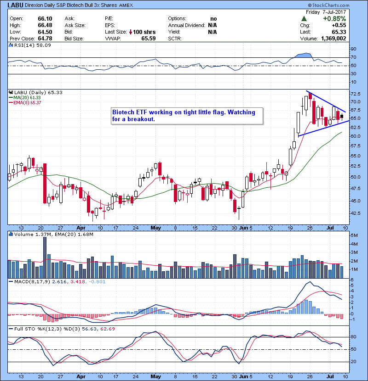Click the Prev Close value 64.78

pyautogui.click(x=45, y=39)
